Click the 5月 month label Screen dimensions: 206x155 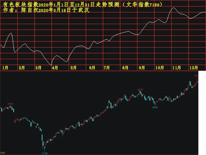74,68
